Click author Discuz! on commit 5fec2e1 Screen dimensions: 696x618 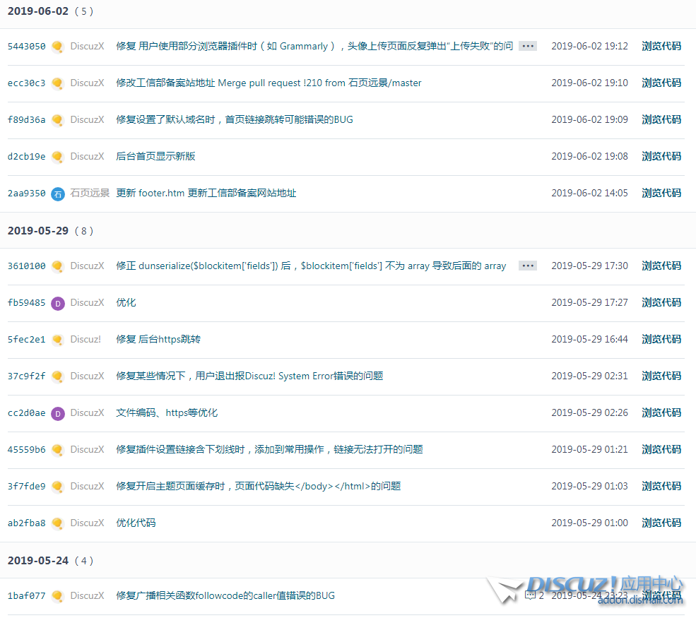point(85,339)
